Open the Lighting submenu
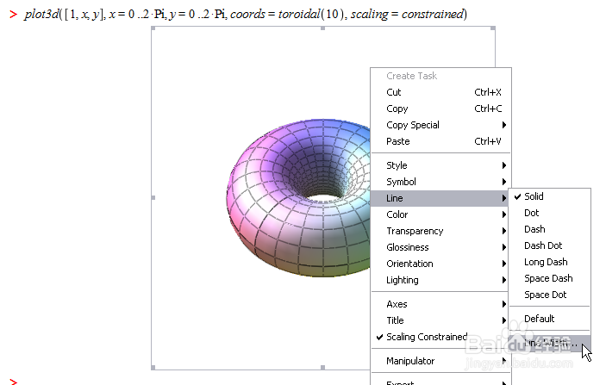606x385 pixels. [403, 280]
